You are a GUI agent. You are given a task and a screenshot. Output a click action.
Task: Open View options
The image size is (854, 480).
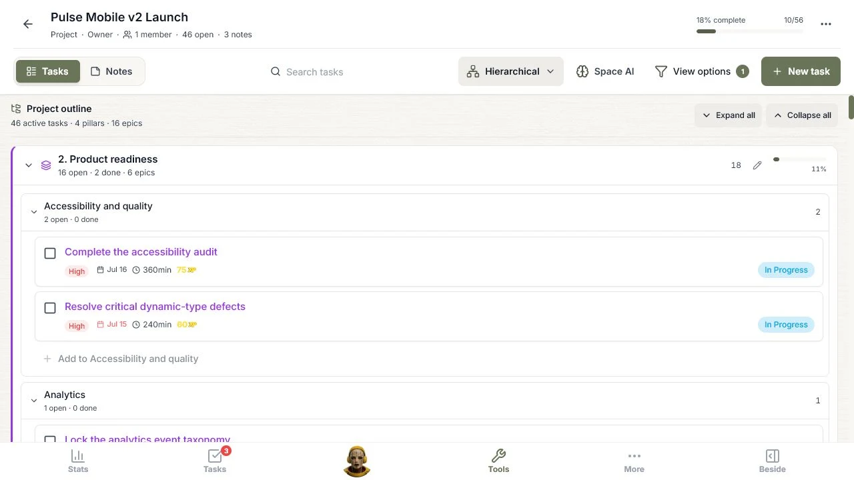(x=701, y=71)
